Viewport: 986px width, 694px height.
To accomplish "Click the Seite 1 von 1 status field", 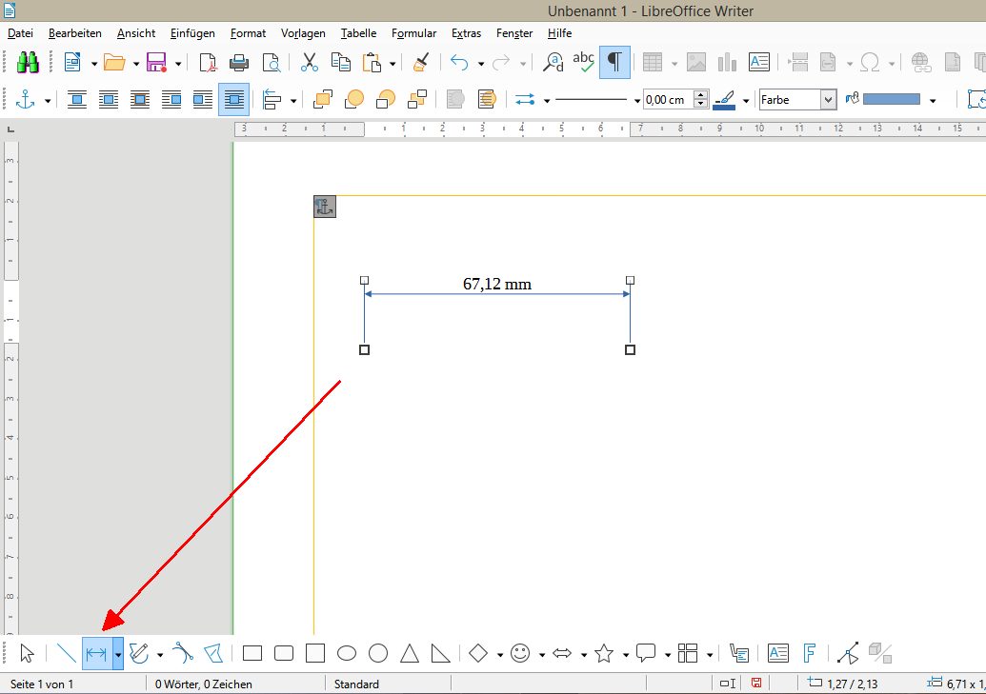I will click(42, 684).
